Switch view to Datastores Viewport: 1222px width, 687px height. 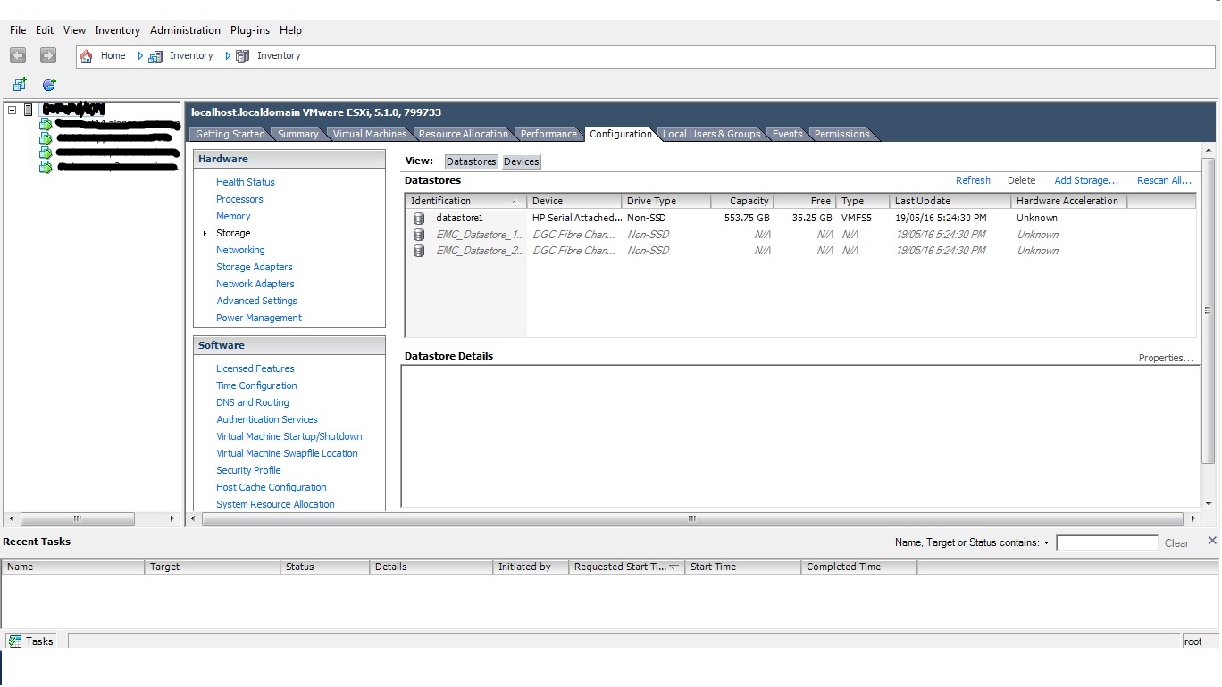471,161
